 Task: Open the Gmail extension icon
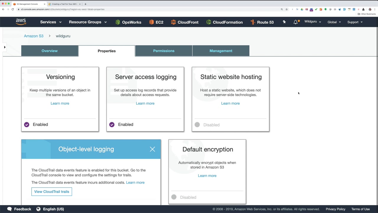(307, 9)
